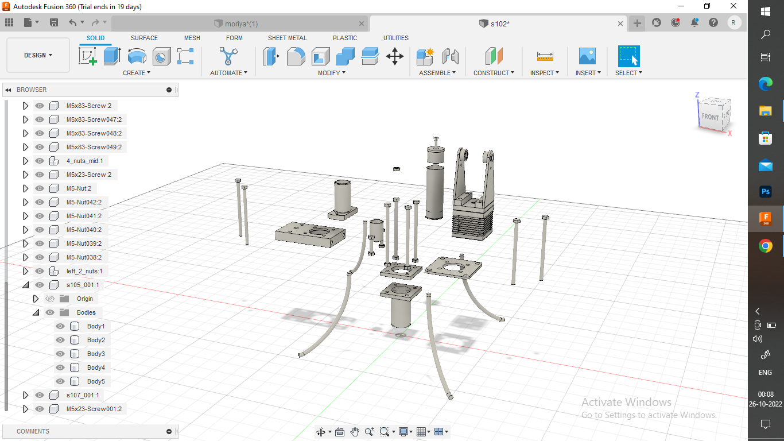Click the FRONT face of the ViewCube

[711, 117]
